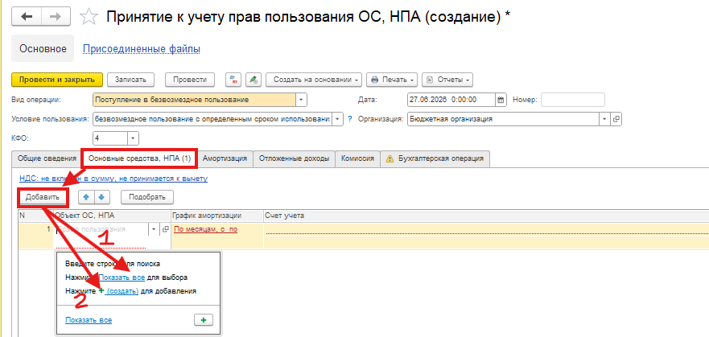Open the НДС settings link
The image size is (709, 337).
[113, 179]
